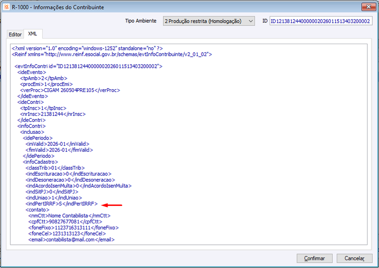This screenshot has height=268, width=379.
Task: Click the iniValid 2026-01 line
Action: pyautogui.click(x=57, y=144)
